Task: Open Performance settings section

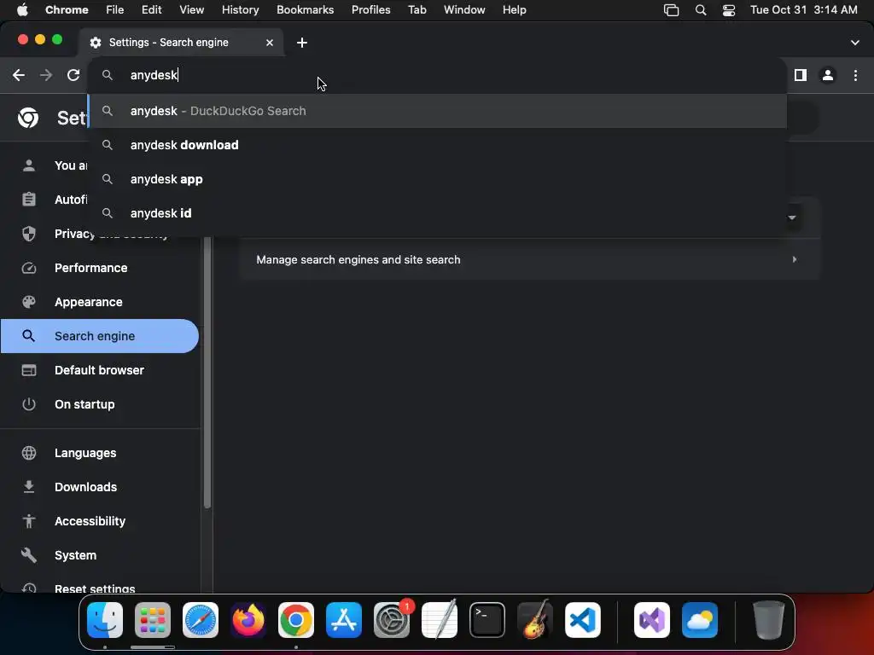Action: [100, 268]
